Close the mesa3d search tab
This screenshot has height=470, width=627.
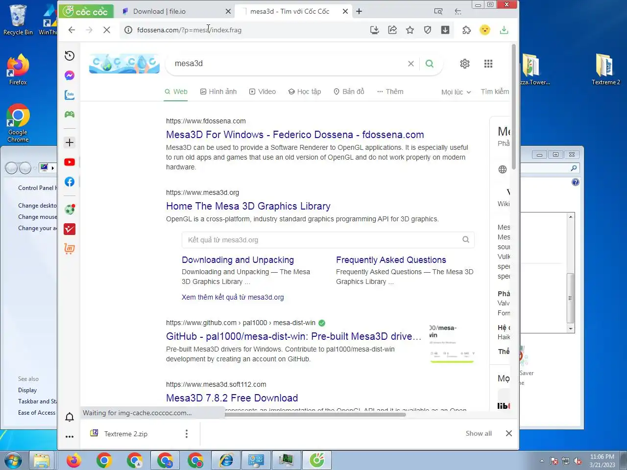[x=345, y=11]
